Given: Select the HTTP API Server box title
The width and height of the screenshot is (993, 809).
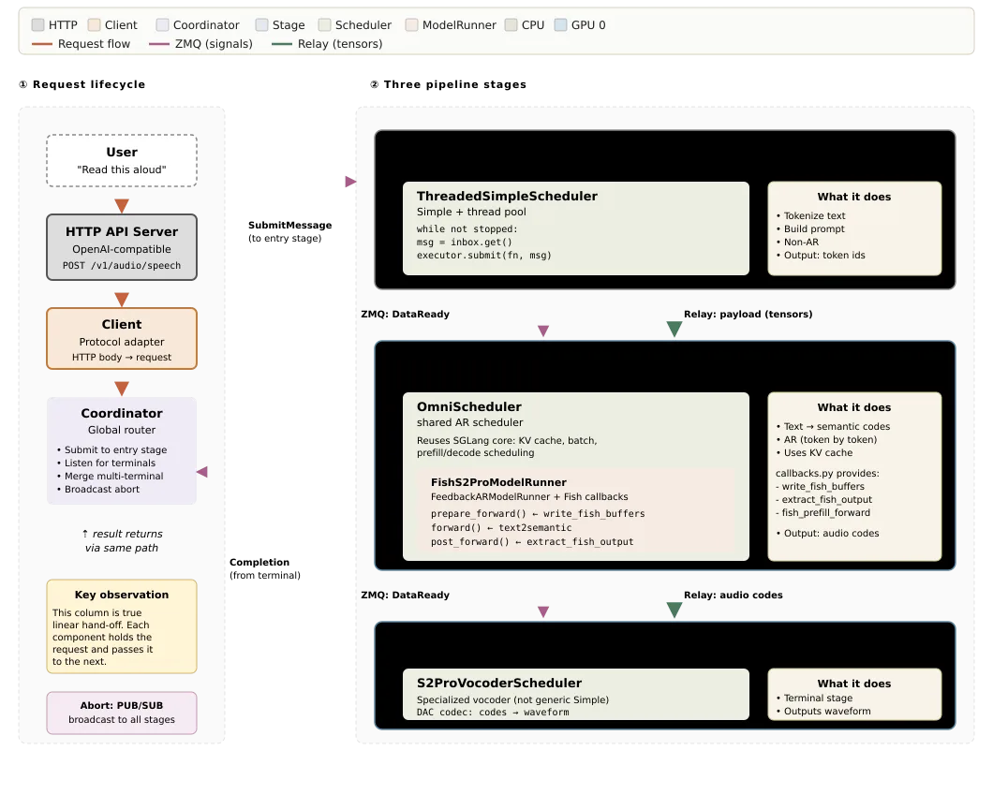Looking at the screenshot, I should click(122, 231).
